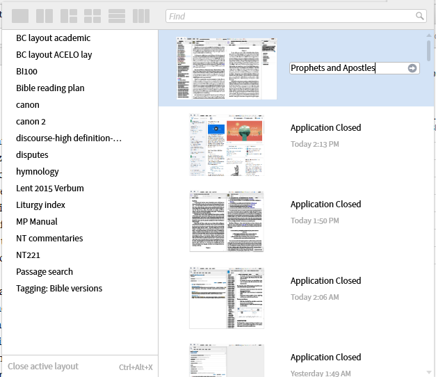436x377 pixels.
Task: Restore Application Closed Today 2:13 PM
Action: coord(325,128)
